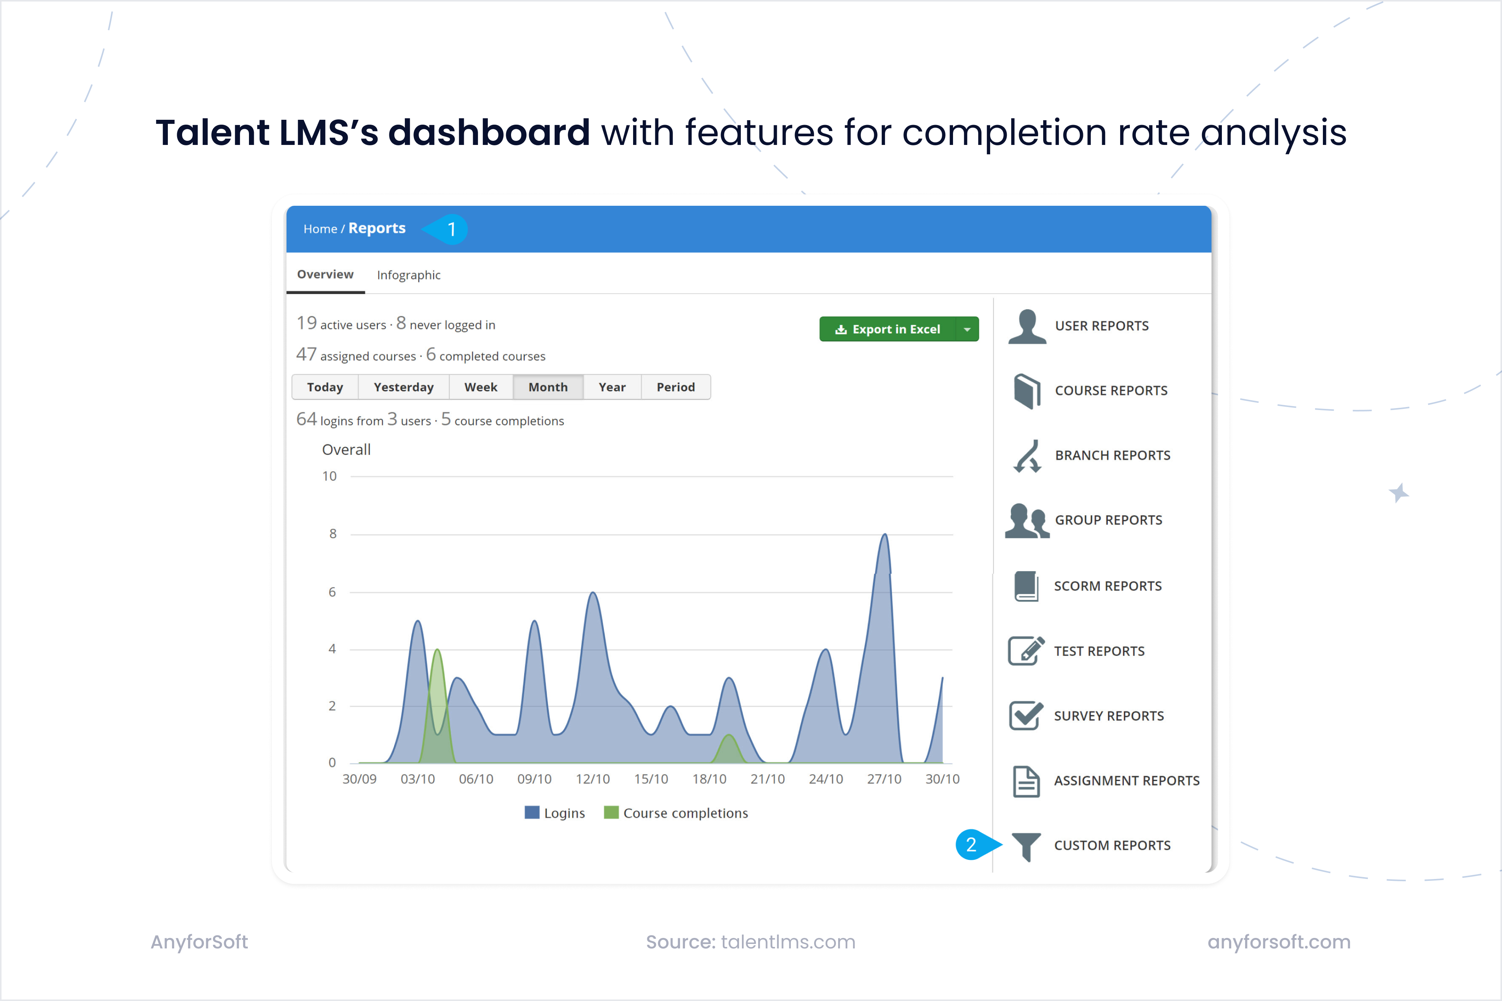Viewport: 1502px width, 1001px height.
Task: Toggle the Logins blue legend swatch
Action: pos(532,813)
